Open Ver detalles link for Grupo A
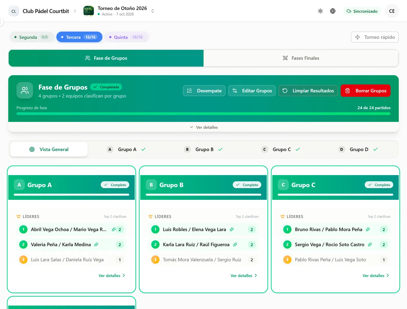The image size is (407, 309). click(112, 276)
